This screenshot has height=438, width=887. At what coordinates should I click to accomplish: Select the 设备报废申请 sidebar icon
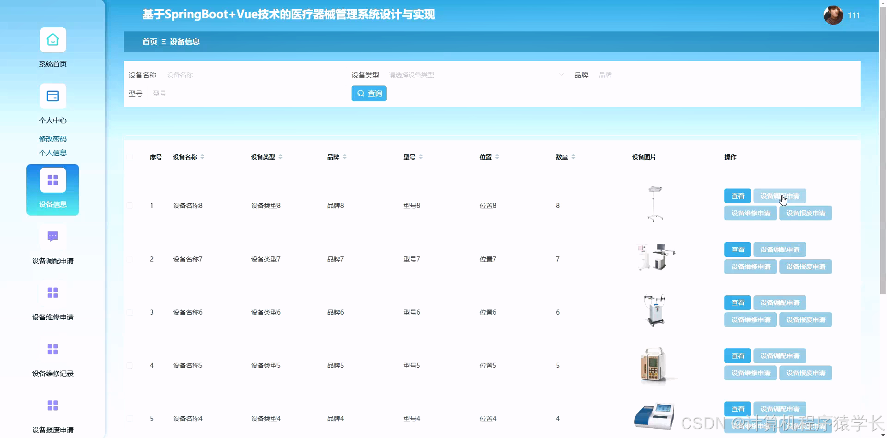click(52, 405)
